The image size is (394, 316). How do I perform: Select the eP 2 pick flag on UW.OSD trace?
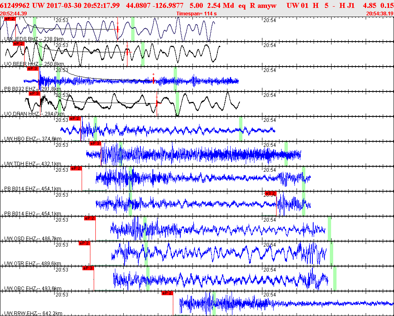[x=90, y=218]
